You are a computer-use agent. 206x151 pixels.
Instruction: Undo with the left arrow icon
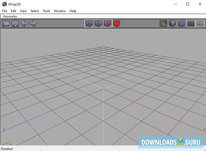point(24,23)
